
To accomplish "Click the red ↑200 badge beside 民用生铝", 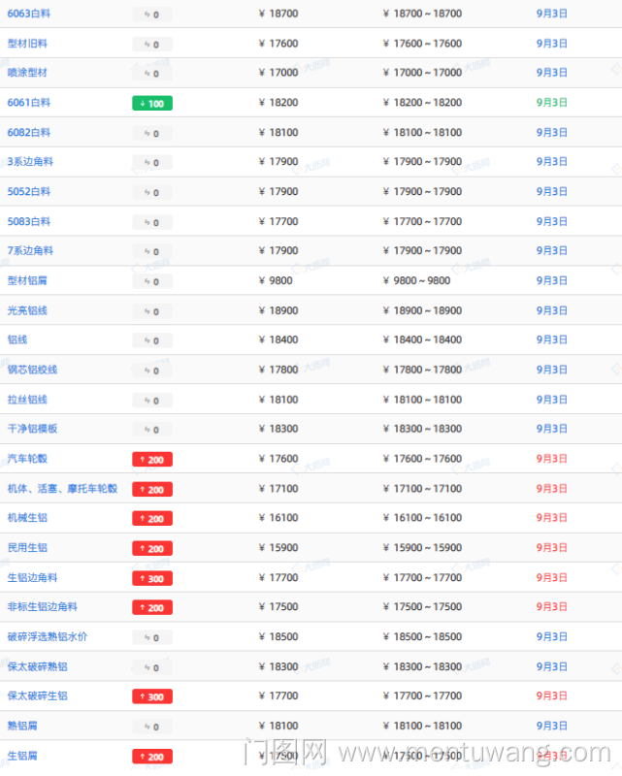I will [x=151, y=549].
